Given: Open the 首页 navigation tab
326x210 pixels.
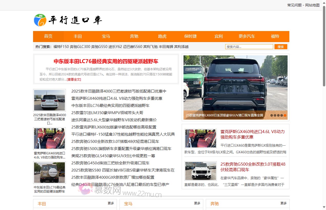Looking at the screenshot, I should [x=48, y=36].
